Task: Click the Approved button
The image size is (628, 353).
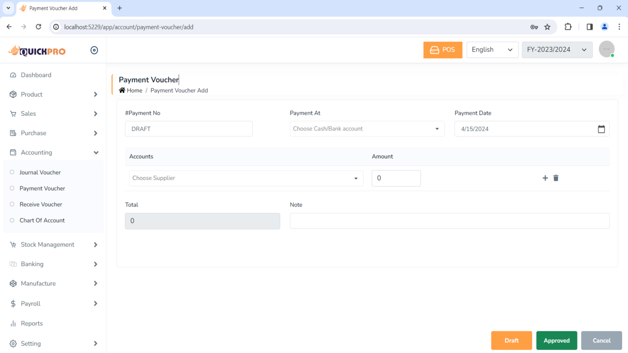Action: click(556, 340)
